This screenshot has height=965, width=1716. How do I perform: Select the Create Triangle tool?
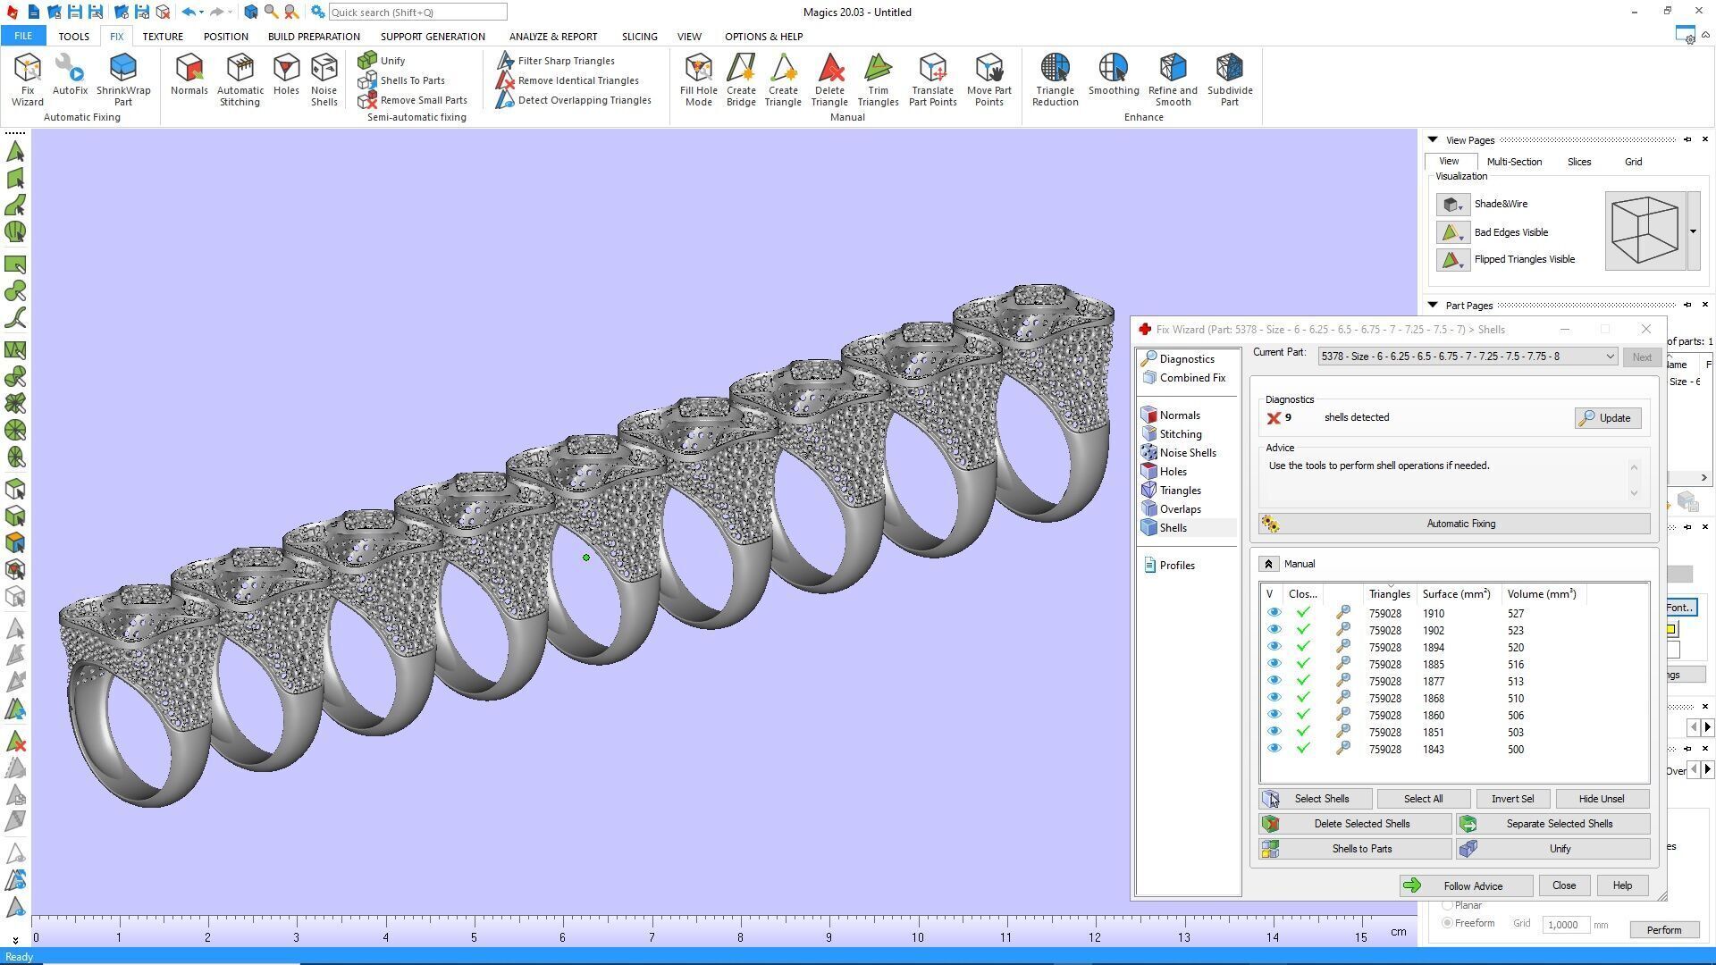[x=783, y=80]
